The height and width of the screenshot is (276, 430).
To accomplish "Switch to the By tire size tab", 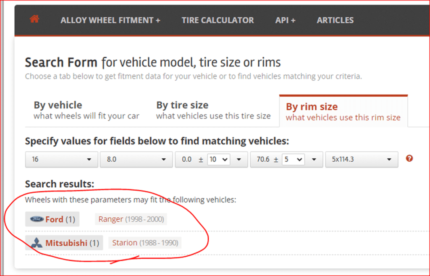I will [213, 110].
